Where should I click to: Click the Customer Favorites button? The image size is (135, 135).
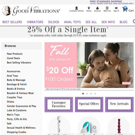pyautogui.click(x=59, y=105)
